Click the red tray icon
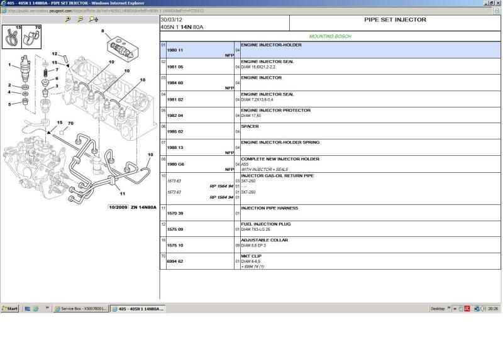The height and width of the screenshot is (357, 503). pos(467,309)
